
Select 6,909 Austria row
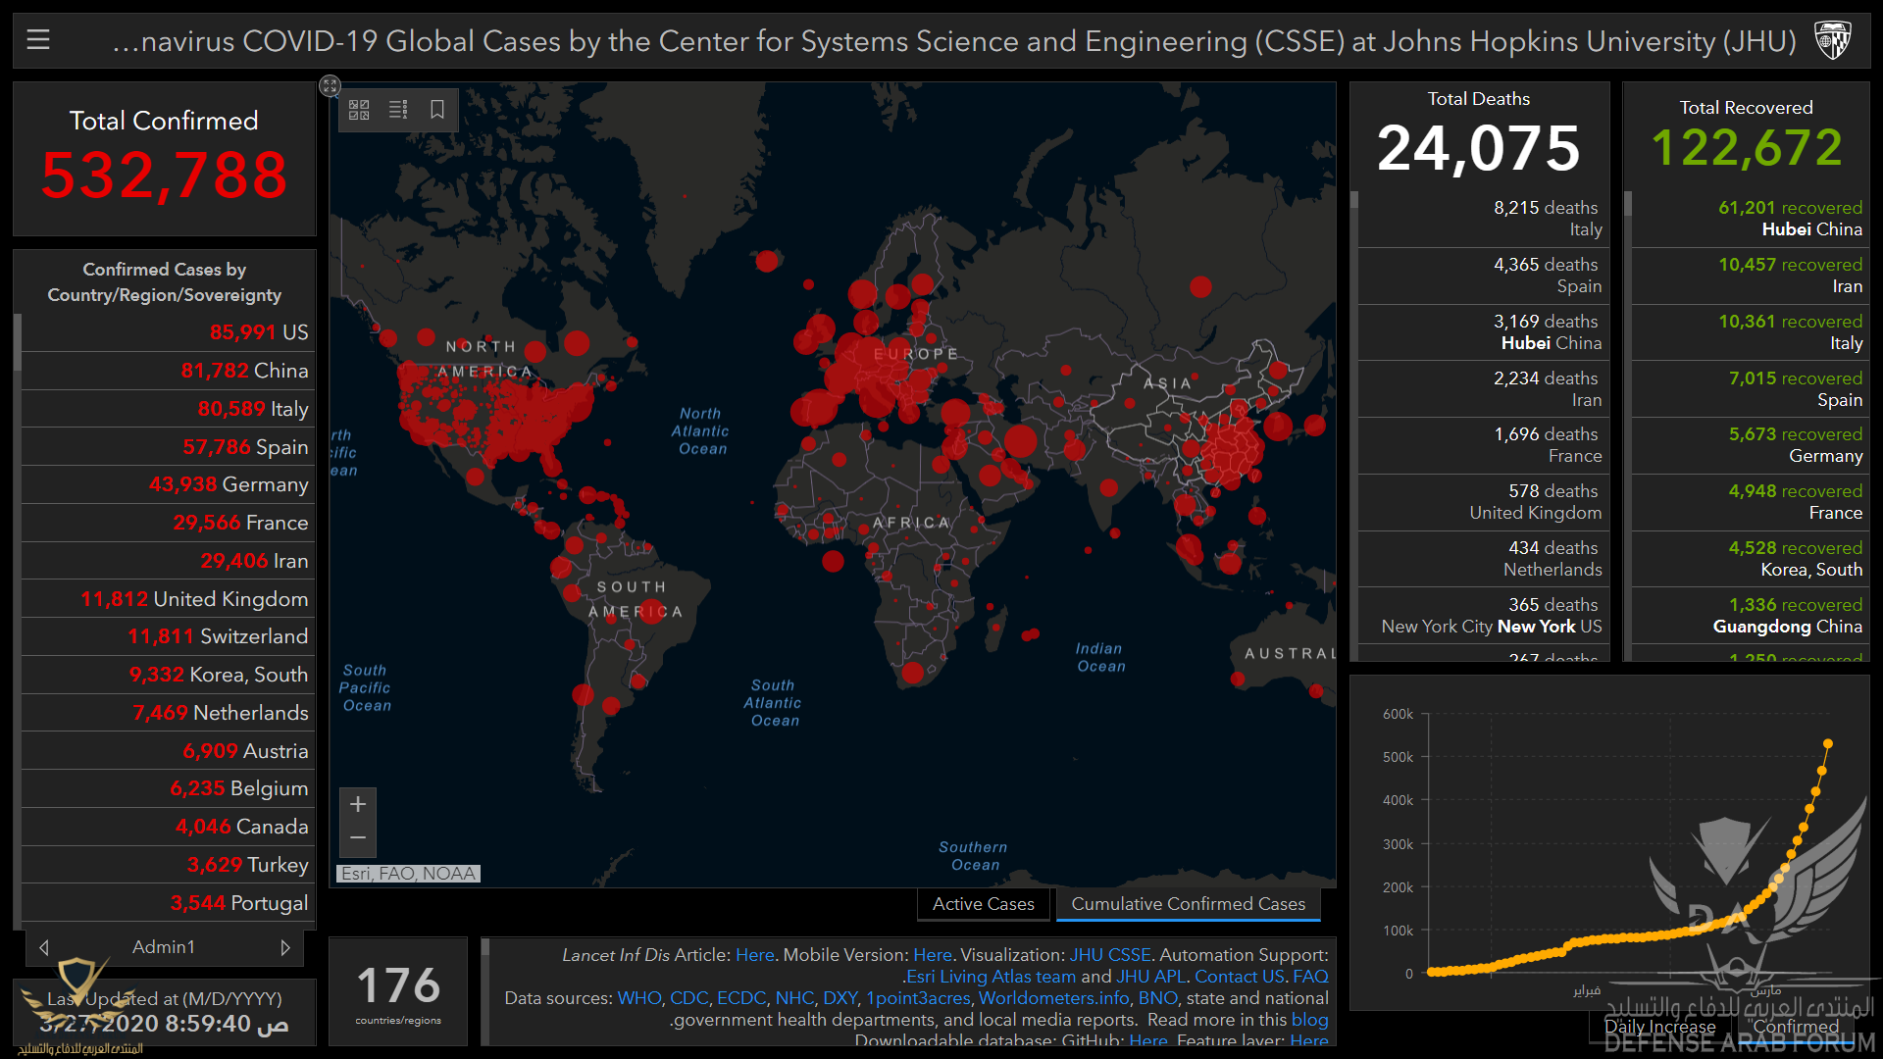coord(168,751)
